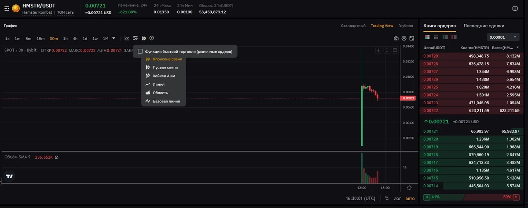Screen dimensions: 528x208
Task: Set timeframe to 1s
Action: [x=7, y=39]
